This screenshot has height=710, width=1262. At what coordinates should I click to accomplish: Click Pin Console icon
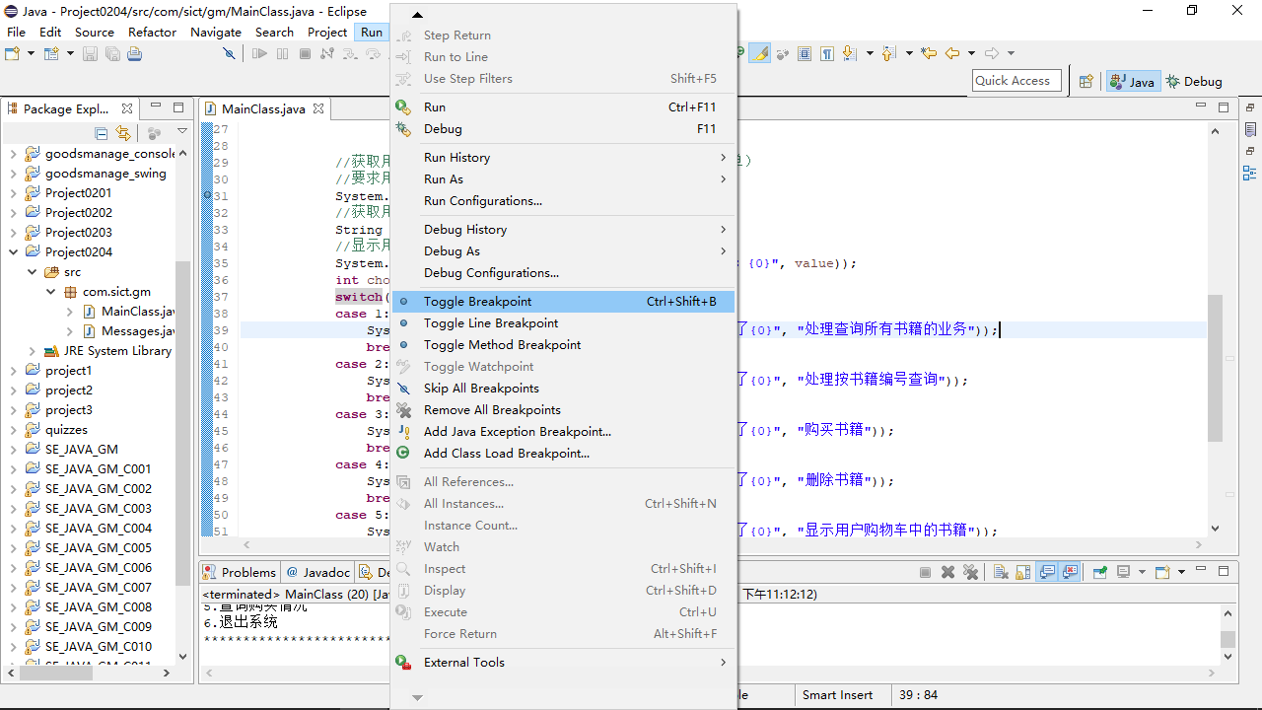pos(1099,572)
